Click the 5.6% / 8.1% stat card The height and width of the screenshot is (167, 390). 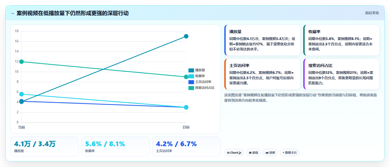click(x=116, y=146)
